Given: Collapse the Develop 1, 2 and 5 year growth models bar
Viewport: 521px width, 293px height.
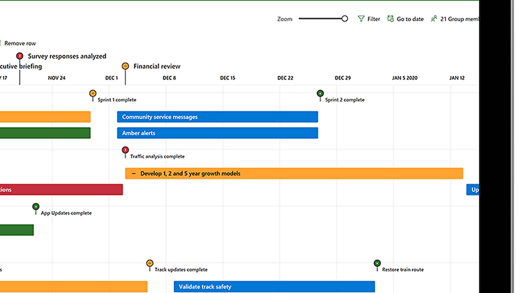Looking at the screenshot, I should pyautogui.click(x=134, y=174).
